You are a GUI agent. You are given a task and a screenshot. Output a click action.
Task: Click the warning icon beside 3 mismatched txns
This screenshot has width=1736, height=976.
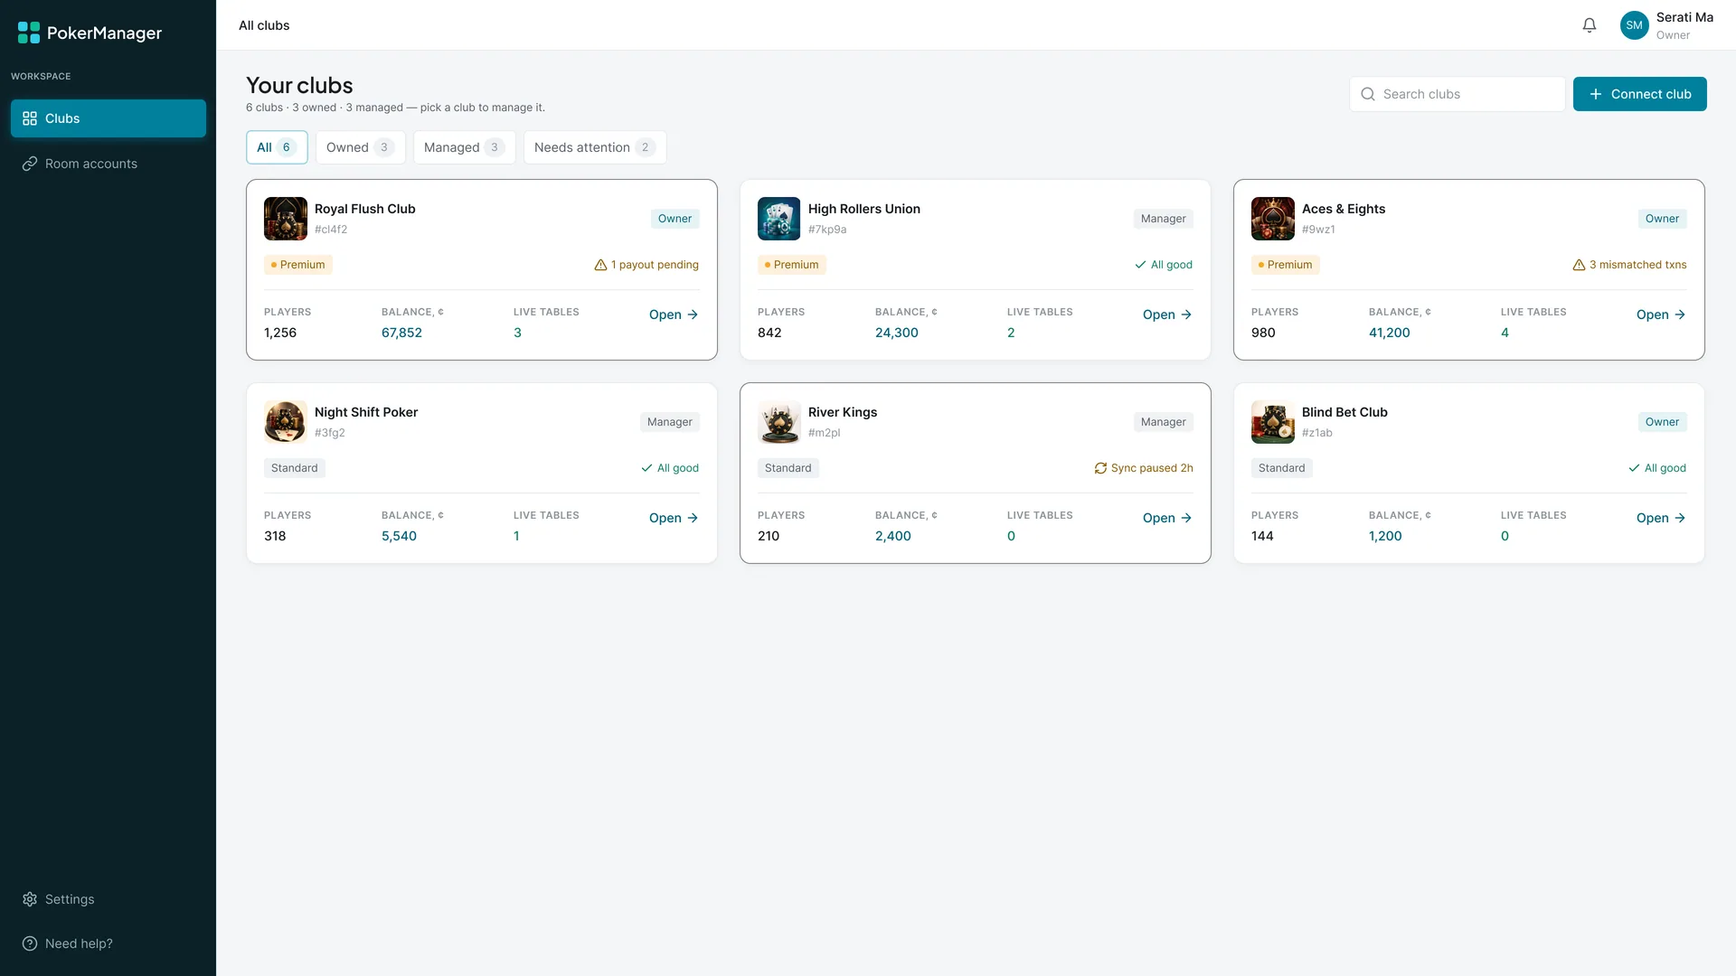click(x=1579, y=265)
